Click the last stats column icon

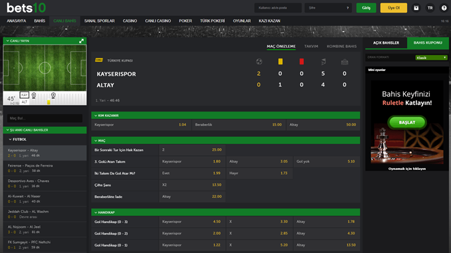pyautogui.click(x=345, y=62)
